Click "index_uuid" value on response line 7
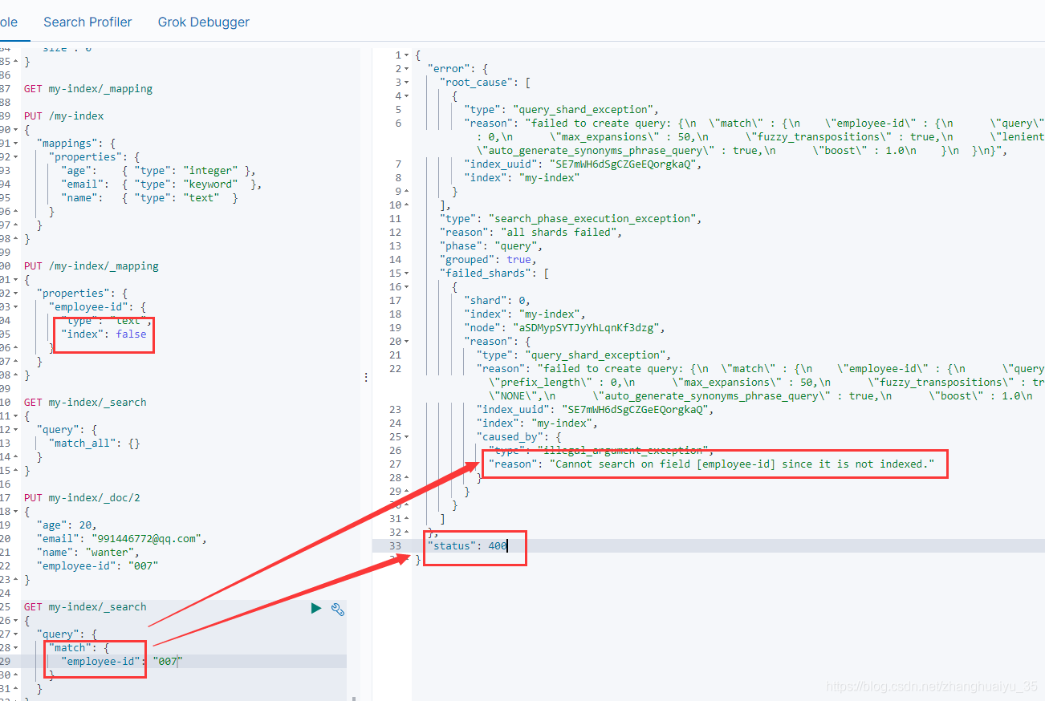 click(x=626, y=164)
